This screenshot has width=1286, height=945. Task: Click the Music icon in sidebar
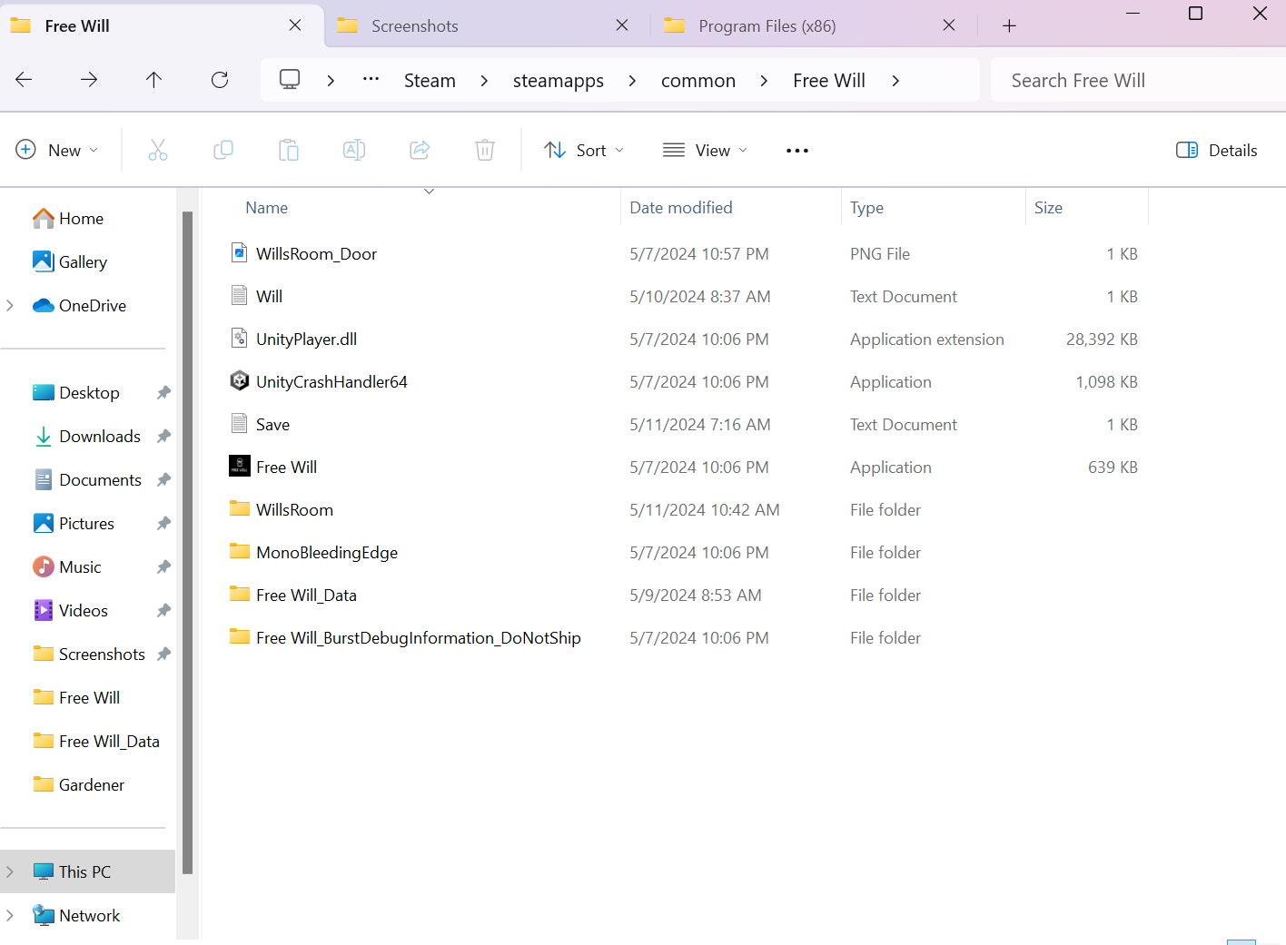pyautogui.click(x=43, y=566)
